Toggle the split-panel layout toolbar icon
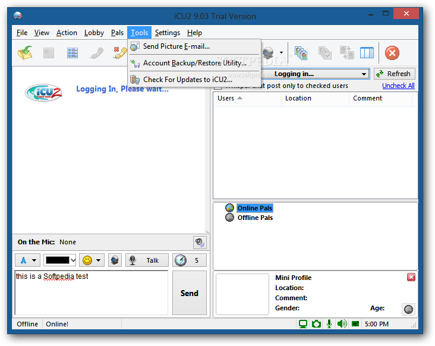Image resolution: width=435 pixels, height=346 pixels. [x=367, y=53]
